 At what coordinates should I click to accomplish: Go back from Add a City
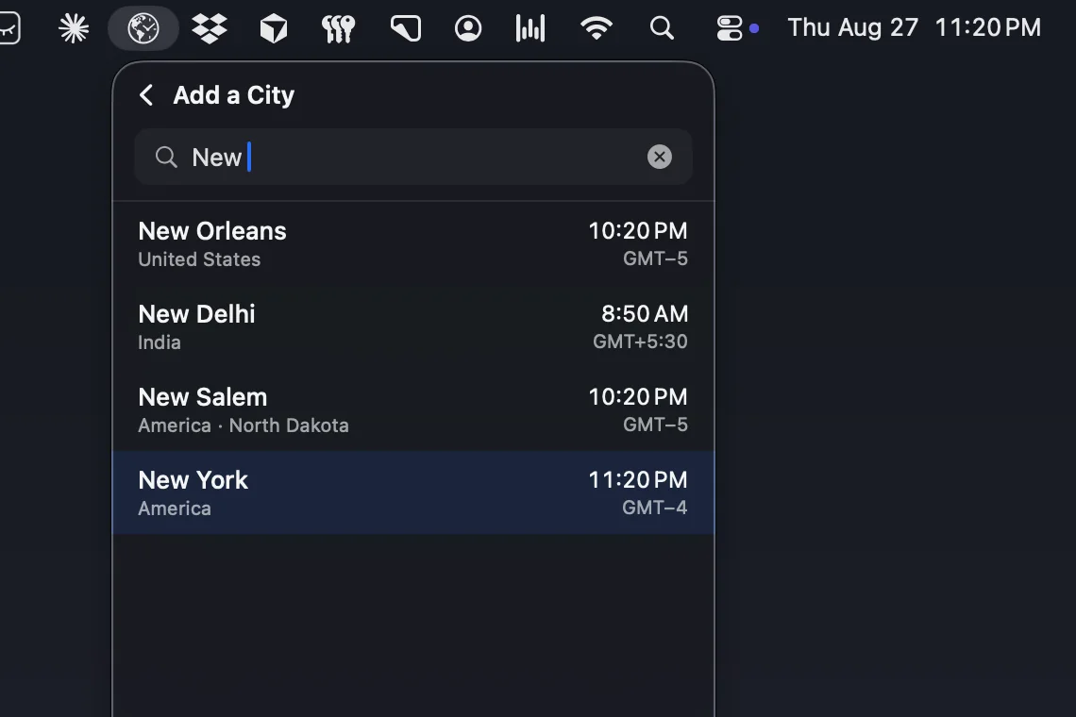[x=145, y=95]
